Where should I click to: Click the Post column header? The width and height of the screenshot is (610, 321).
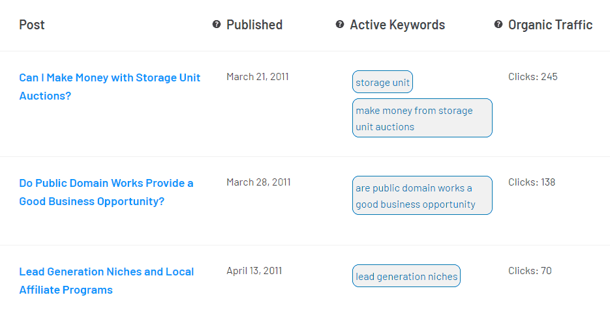32,25
